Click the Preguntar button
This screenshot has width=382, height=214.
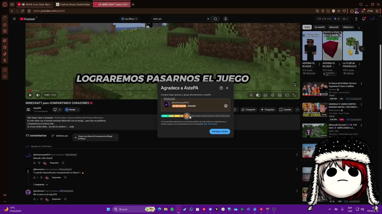pos(267,110)
